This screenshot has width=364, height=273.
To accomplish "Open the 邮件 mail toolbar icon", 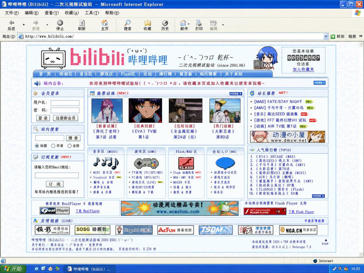I will coord(183,23).
